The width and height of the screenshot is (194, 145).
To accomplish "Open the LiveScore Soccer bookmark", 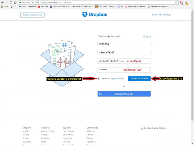I will [x=105, y=7].
